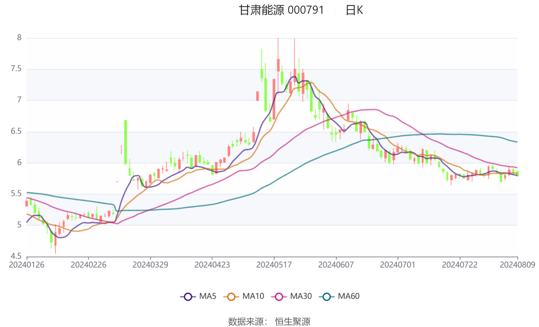The image size is (539, 327).
Task: Click the chart title 甘肃能源 000791
Action: [281, 10]
